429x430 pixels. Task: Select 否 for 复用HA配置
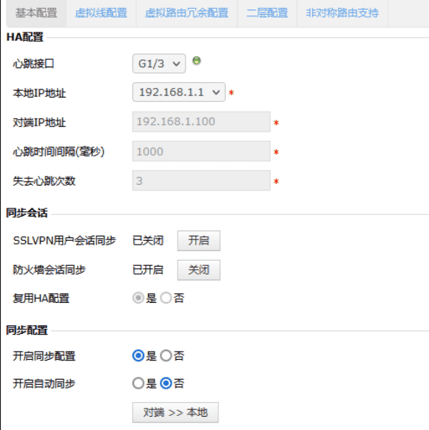tap(166, 298)
